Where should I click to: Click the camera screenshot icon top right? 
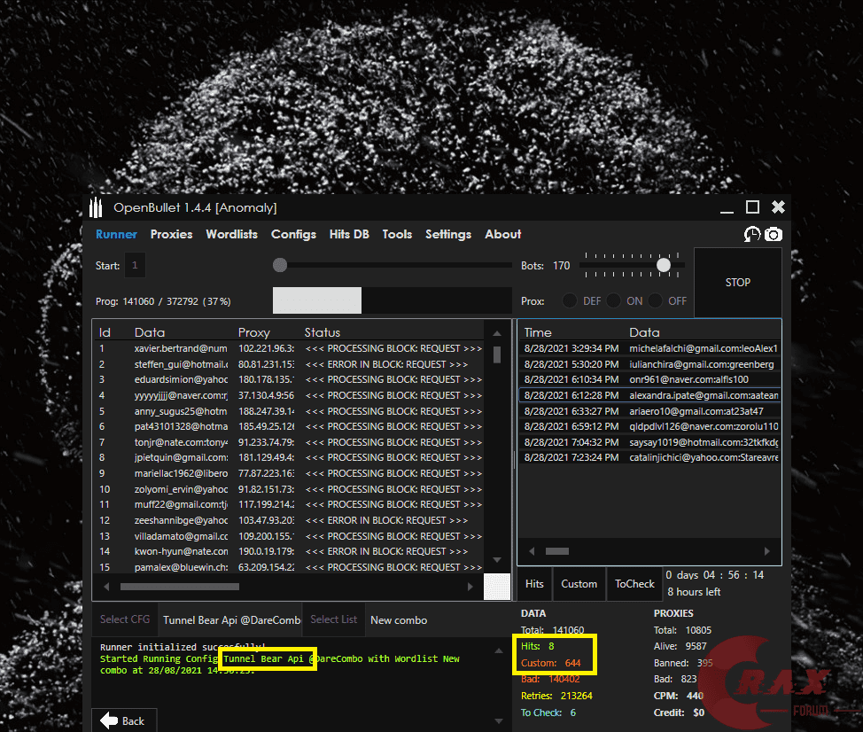pos(773,234)
